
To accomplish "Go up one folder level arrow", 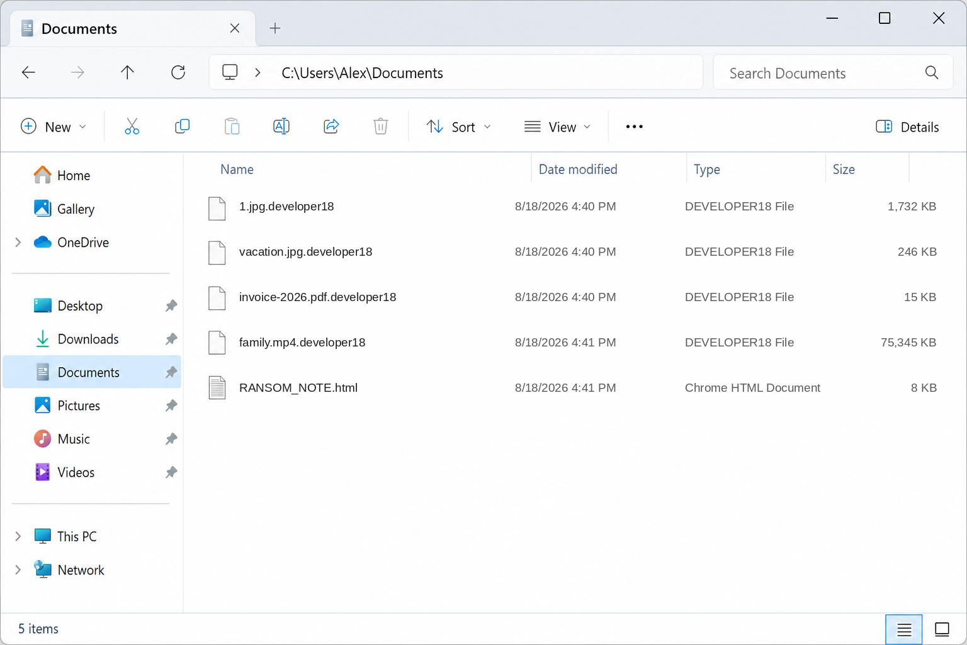I will 127,72.
